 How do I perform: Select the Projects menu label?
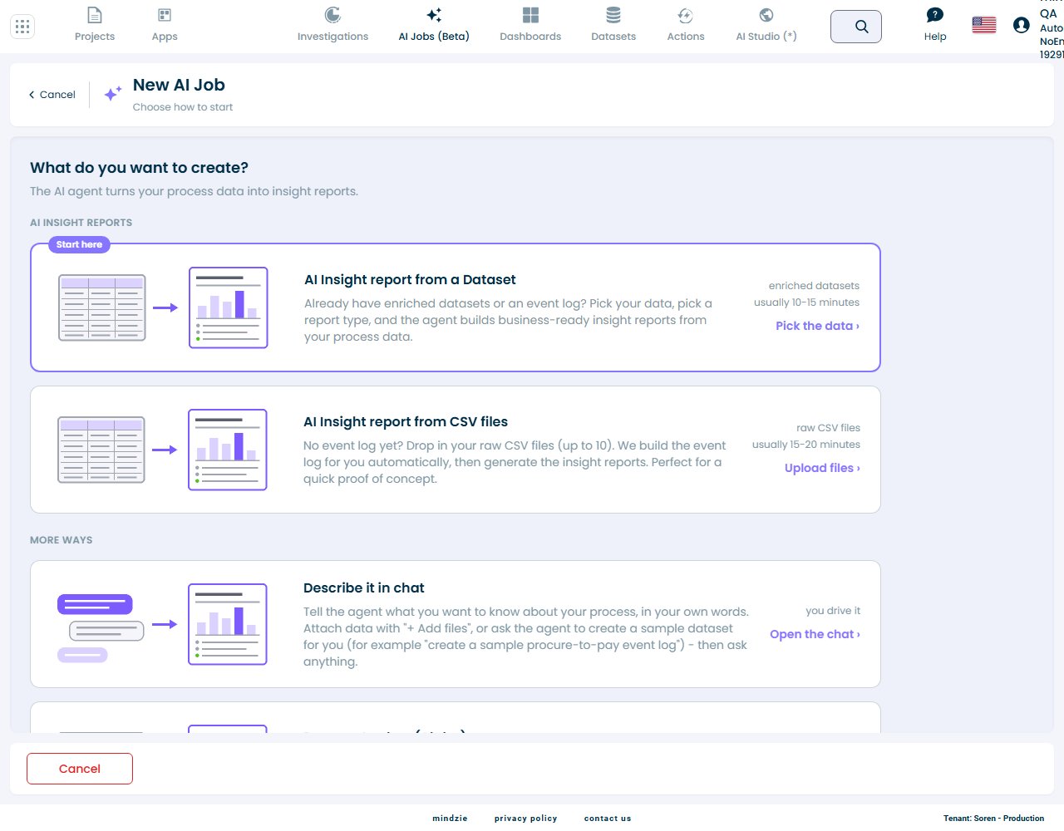pyautogui.click(x=95, y=37)
